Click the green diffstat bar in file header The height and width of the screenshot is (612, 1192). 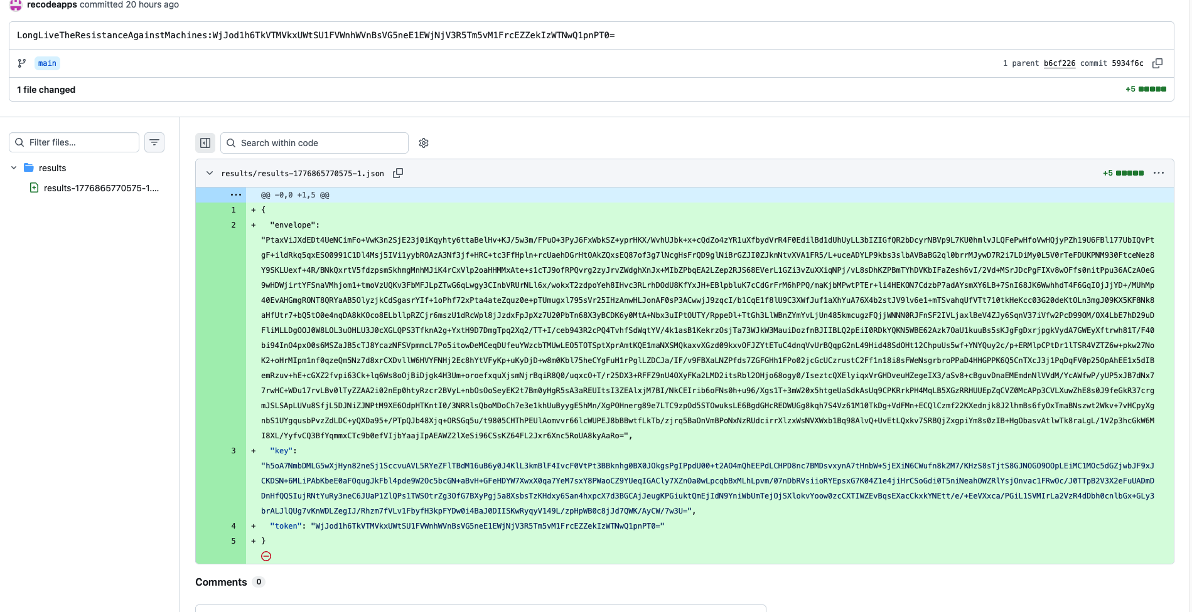click(1129, 173)
